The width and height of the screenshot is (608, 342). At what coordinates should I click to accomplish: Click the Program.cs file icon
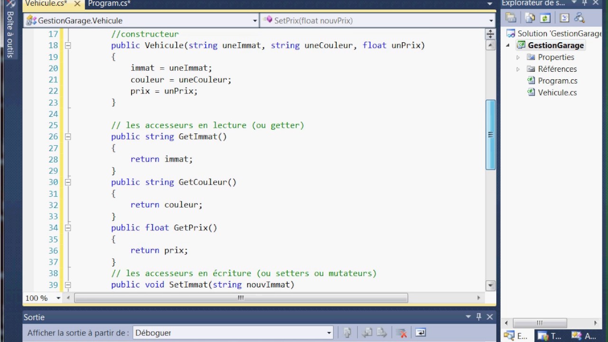pyautogui.click(x=531, y=81)
